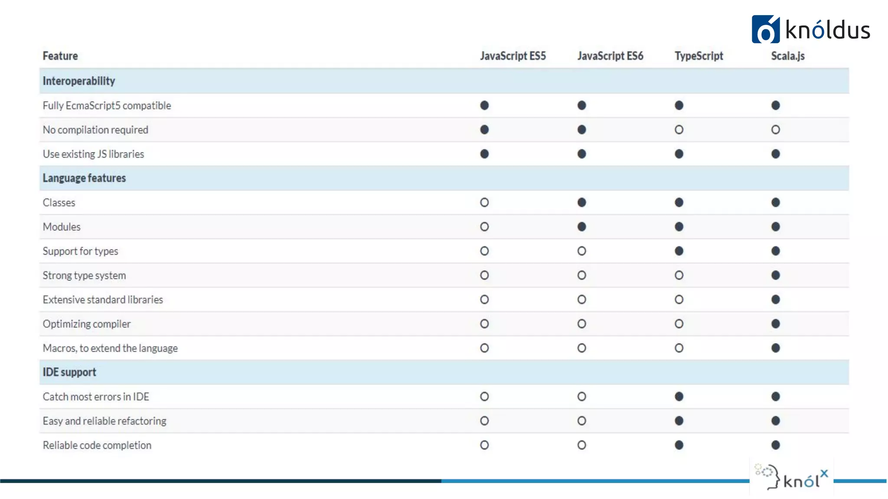Select the IDE support section header
The width and height of the screenshot is (888, 499).
69,372
